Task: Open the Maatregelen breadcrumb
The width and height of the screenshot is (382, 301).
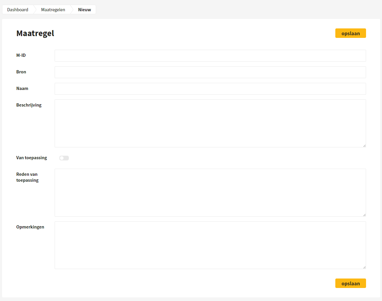Action: click(x=53, y=9)
